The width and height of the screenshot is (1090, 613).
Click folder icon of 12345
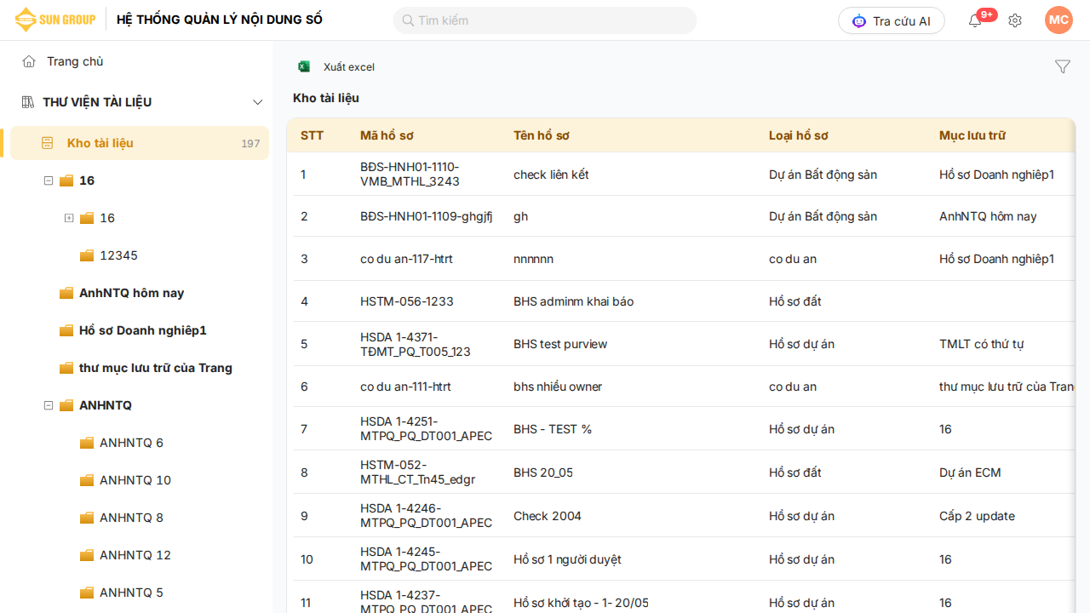click(86, 255)
